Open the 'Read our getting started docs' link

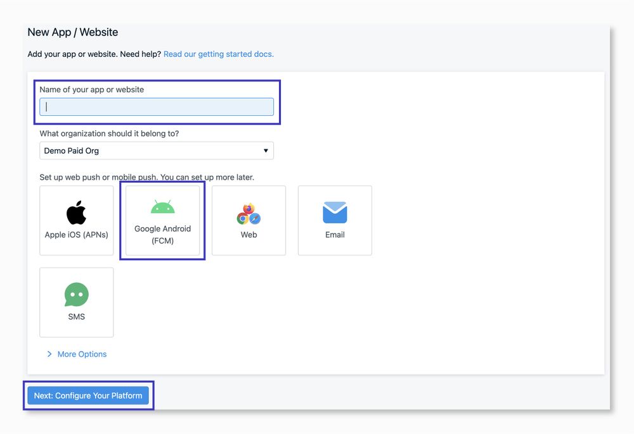pyautogui.click(x=219, y=54)
